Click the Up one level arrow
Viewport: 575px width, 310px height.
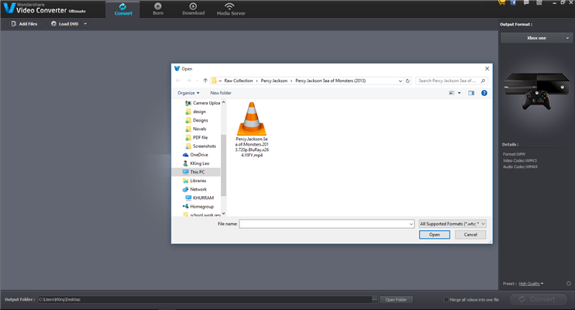tap(205, 81)
